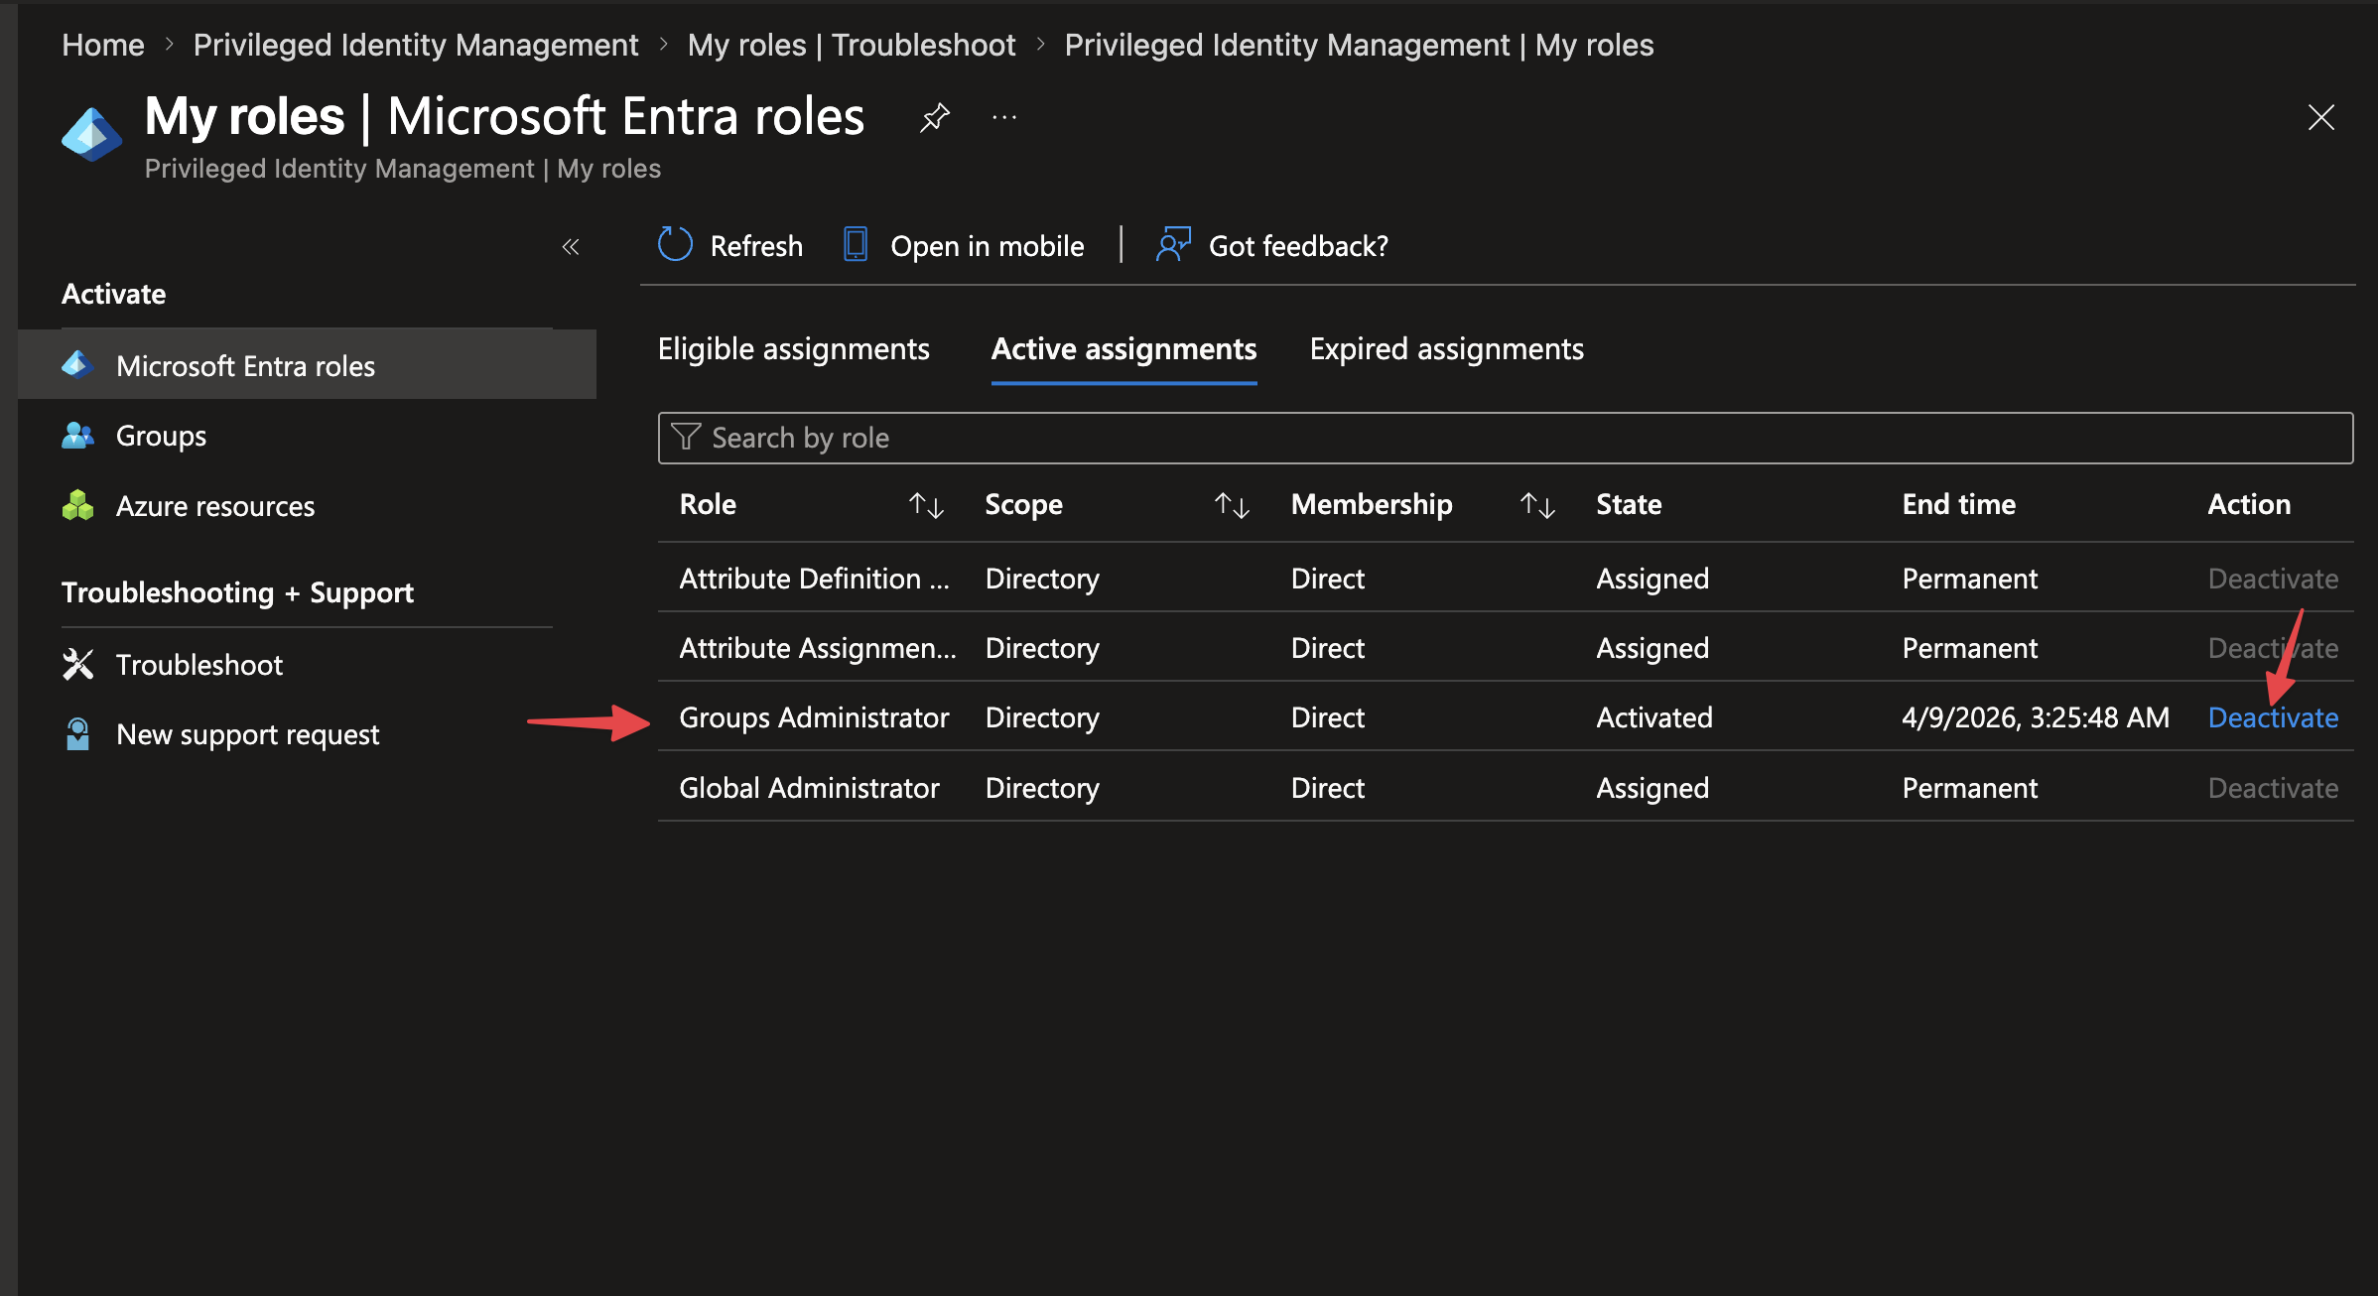2378x1296 pixels.
Task: Click the Troubleshoot tools icon
Action: click(77, 664)
